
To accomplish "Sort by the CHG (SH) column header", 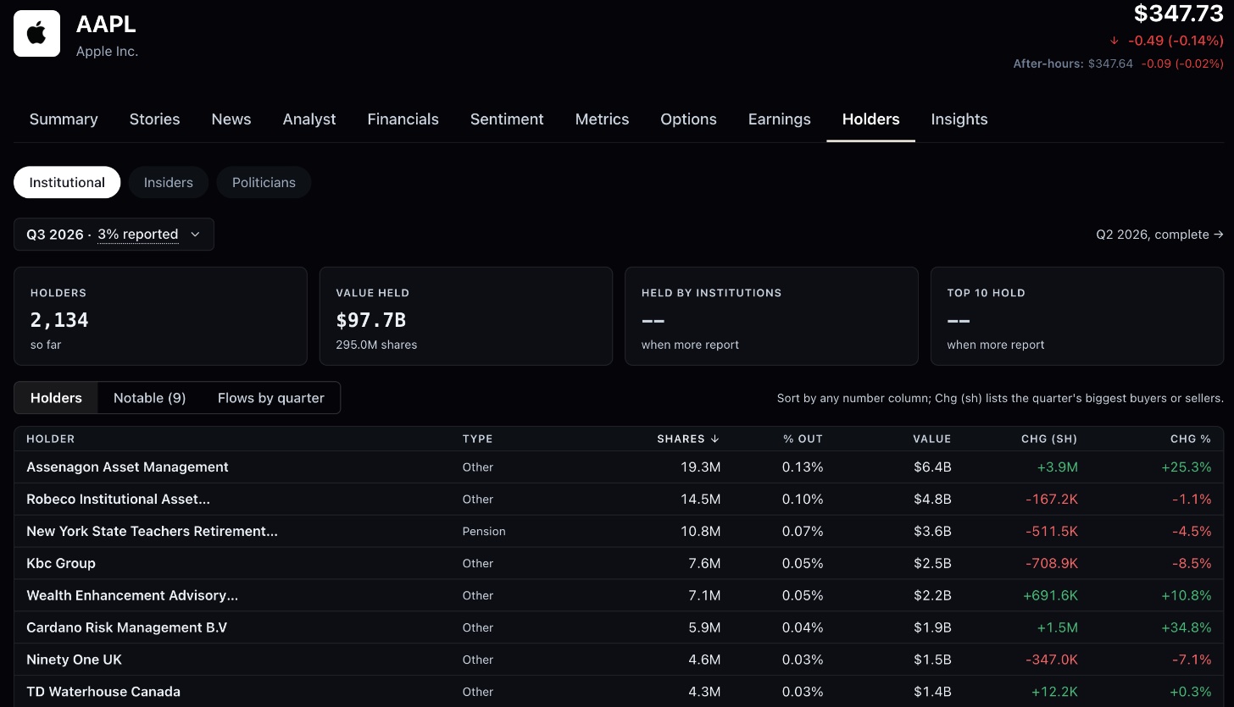I will coord(1049,439).
